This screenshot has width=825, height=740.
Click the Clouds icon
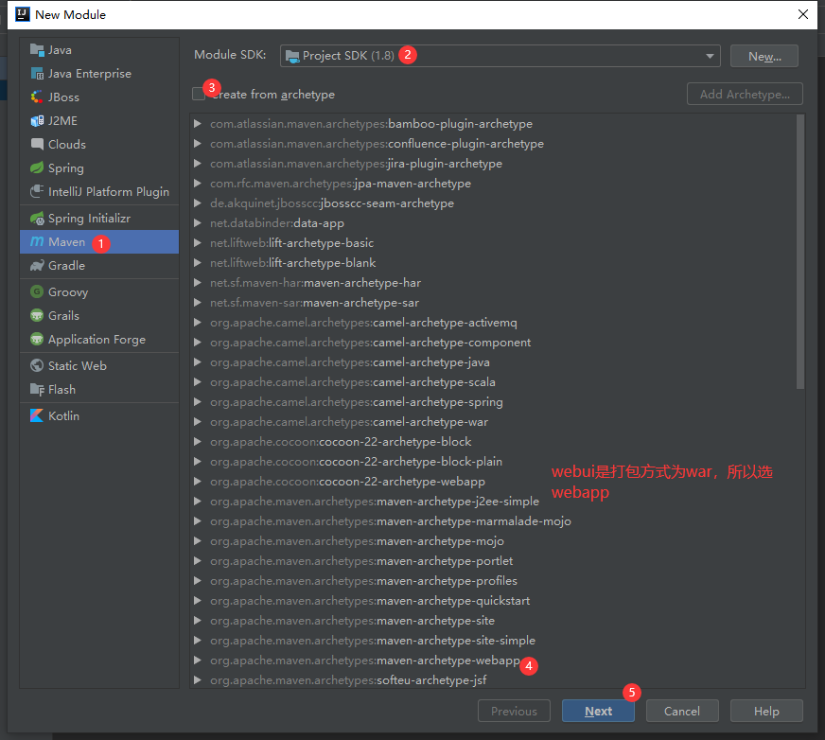(x=37, y=144)
